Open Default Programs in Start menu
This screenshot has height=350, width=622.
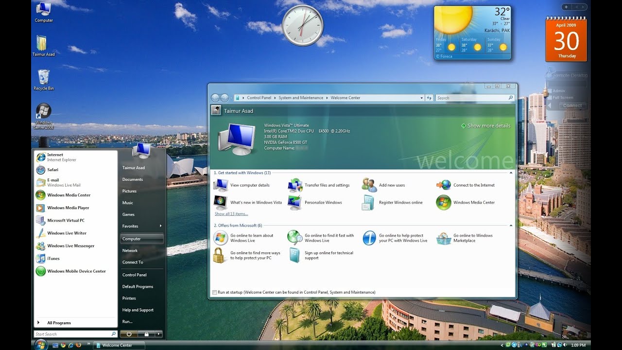[x=138, y=286]
